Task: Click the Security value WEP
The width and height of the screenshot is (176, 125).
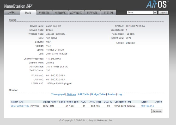Action: [x=48, y=42]
